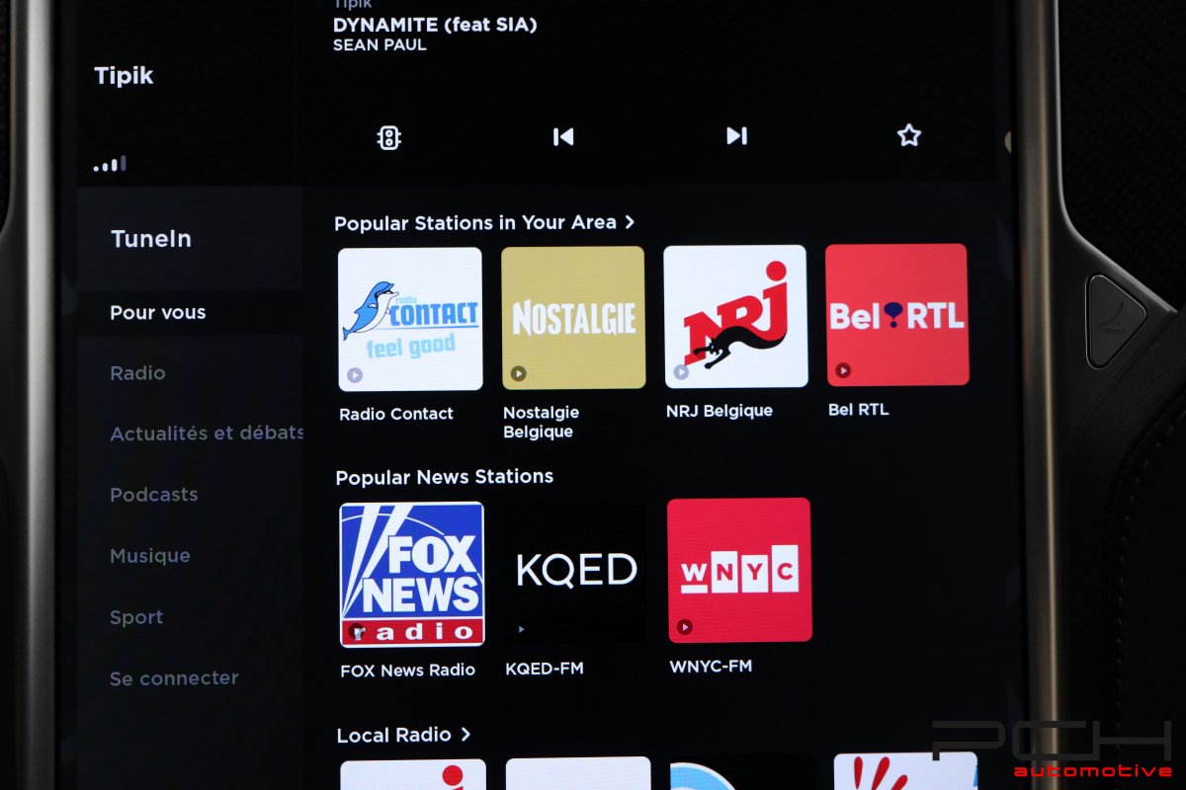
Task: Tap the song title "DYNAMITE (feat SIA)"
Action: tap(435, 25)
